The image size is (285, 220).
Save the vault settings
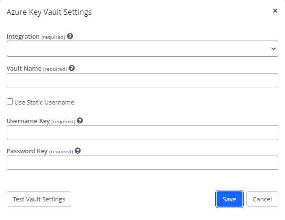coord(230,199)
